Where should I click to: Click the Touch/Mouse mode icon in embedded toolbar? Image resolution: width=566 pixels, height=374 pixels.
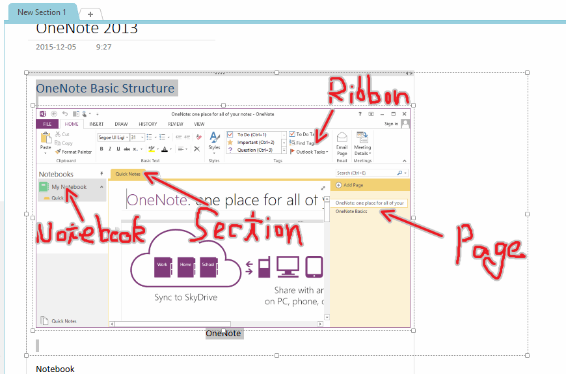click(x=85, y=114)
